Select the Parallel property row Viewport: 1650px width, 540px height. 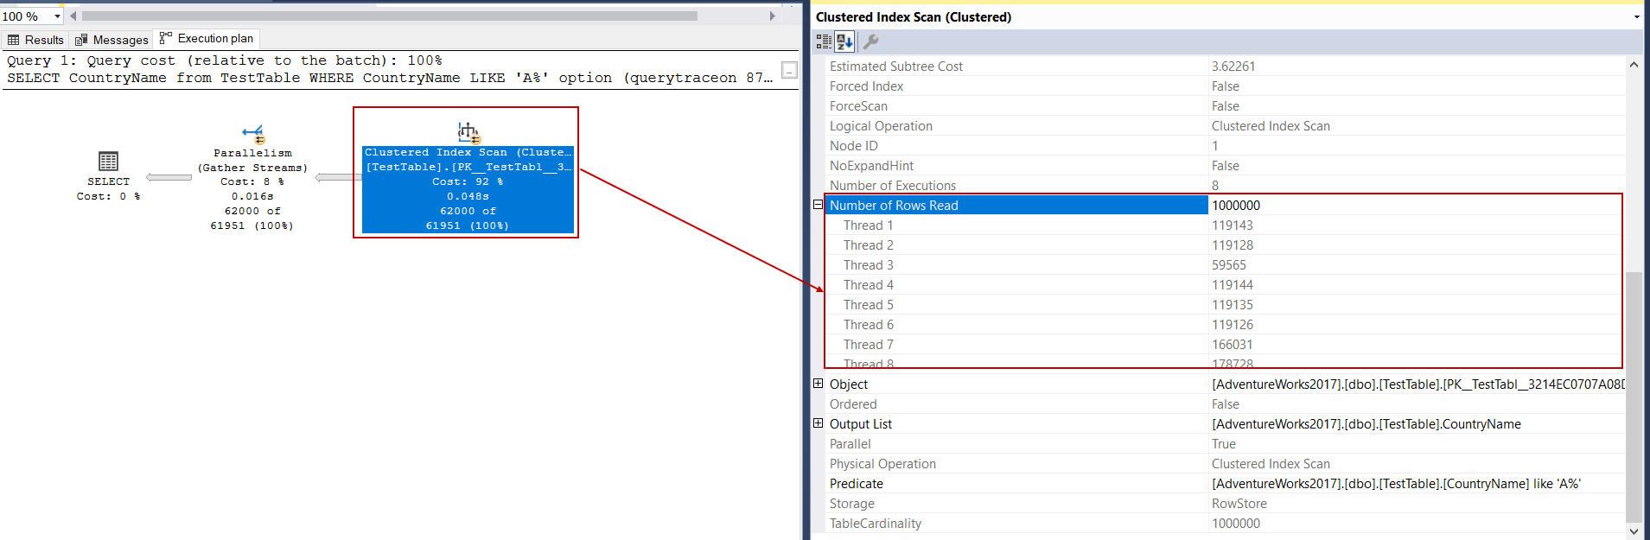pyautogui.click(x=1225, y=444)
